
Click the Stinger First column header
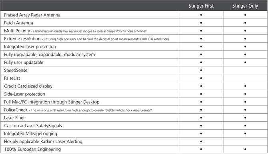[201, 6]
